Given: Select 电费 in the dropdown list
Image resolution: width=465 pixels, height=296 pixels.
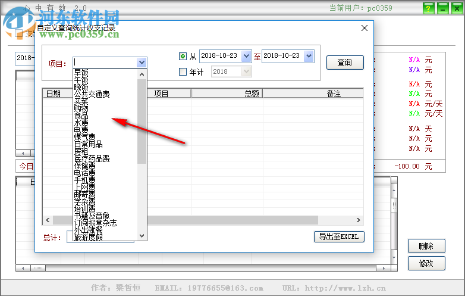Looking at the screenshot, I should pyautogui.click(x=81, y=130).
